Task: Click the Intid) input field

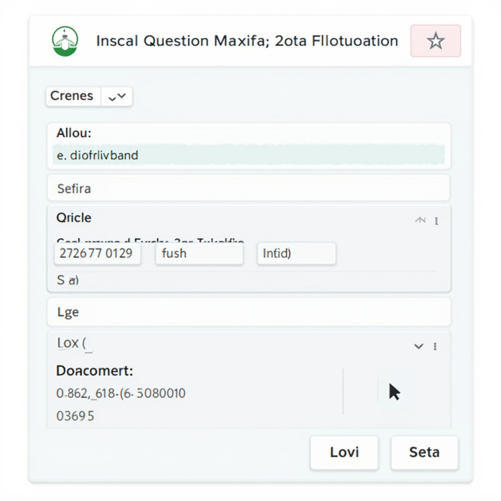Action: [296, 253]
